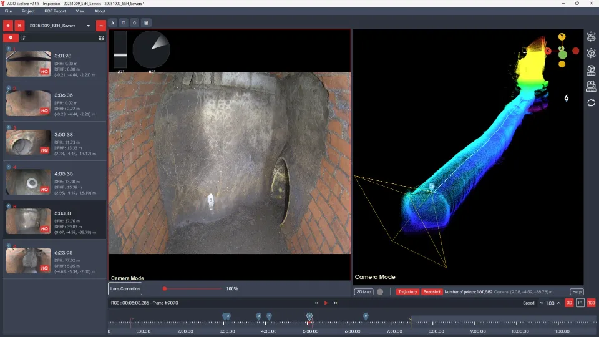Decrease playback speed with down chevron
This screenshot has width=599, height=337.
click(541, 303)
